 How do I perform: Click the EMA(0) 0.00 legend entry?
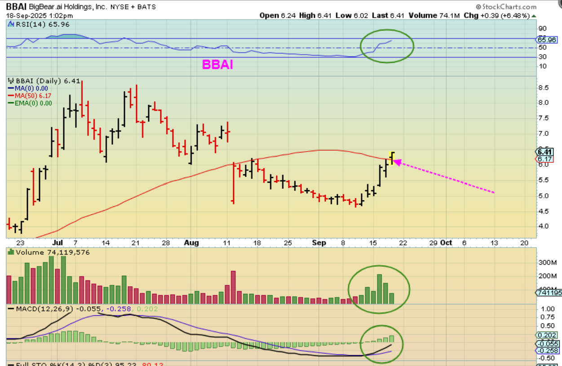[x=30, y=103]
